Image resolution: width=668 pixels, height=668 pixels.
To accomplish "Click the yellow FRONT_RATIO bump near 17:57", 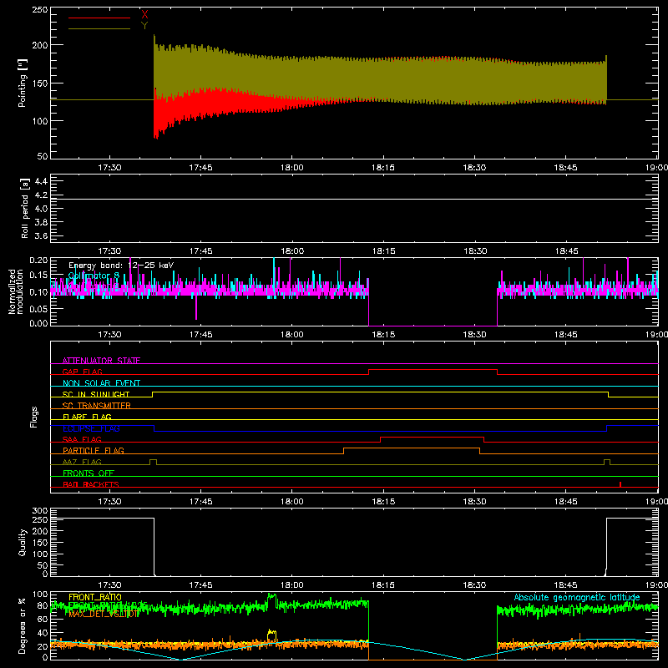I will pos(272,635).
